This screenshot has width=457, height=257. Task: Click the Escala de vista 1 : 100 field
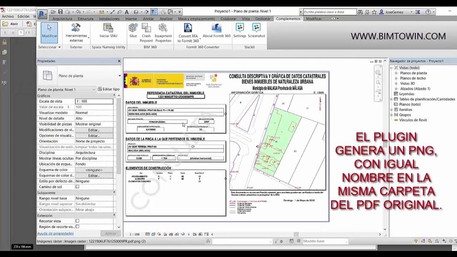(94, 101)
